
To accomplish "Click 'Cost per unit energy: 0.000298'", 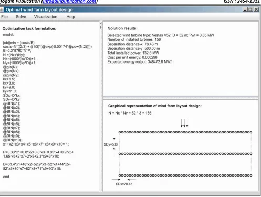I will coord(132,57).
